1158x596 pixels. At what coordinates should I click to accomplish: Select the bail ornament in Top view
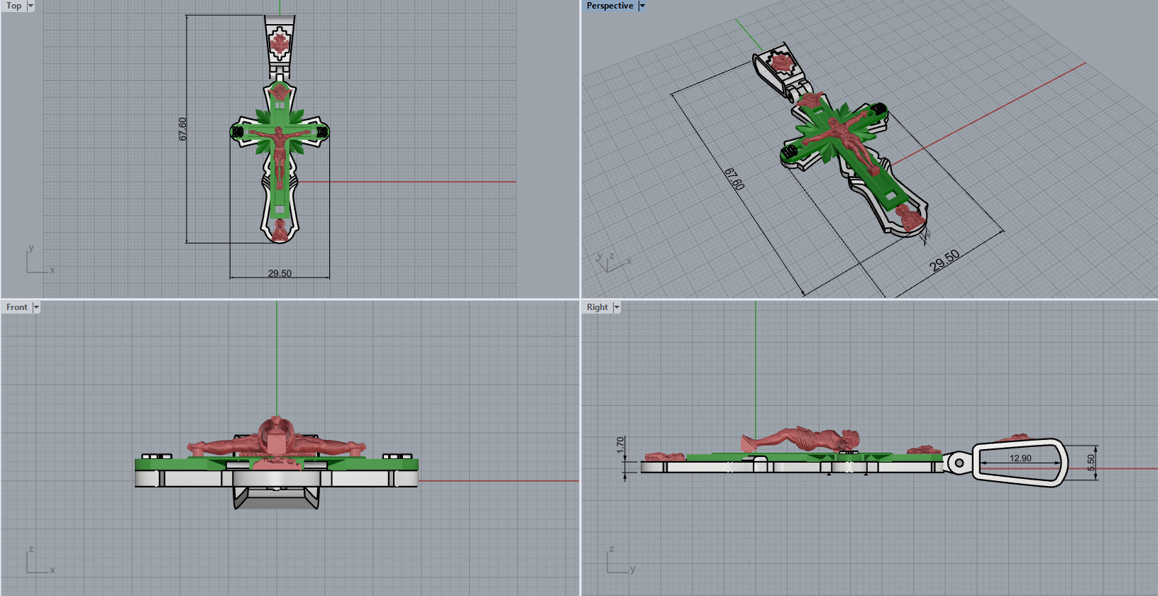(x=280, y=45)
